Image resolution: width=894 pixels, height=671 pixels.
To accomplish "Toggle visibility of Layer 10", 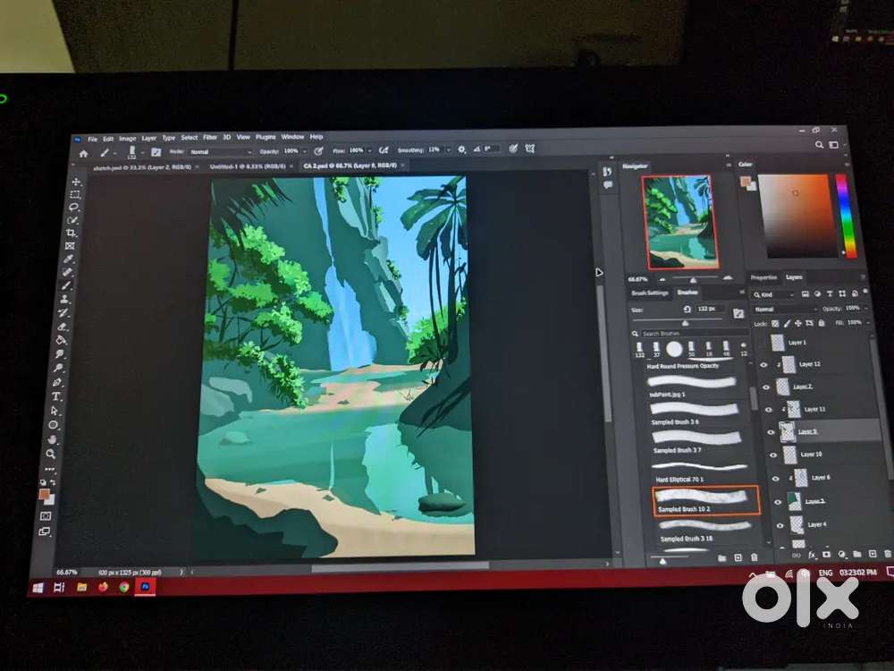I will pyautogui.click(x=772, y=453).
